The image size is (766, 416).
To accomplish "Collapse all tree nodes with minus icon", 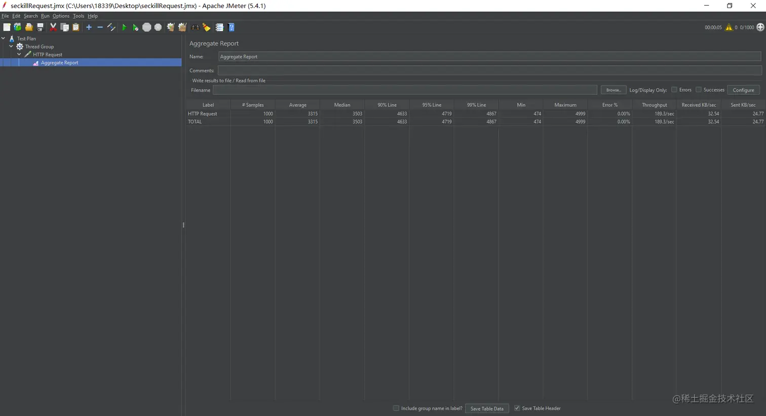I will pyautogui.click(x=100, y=27).
